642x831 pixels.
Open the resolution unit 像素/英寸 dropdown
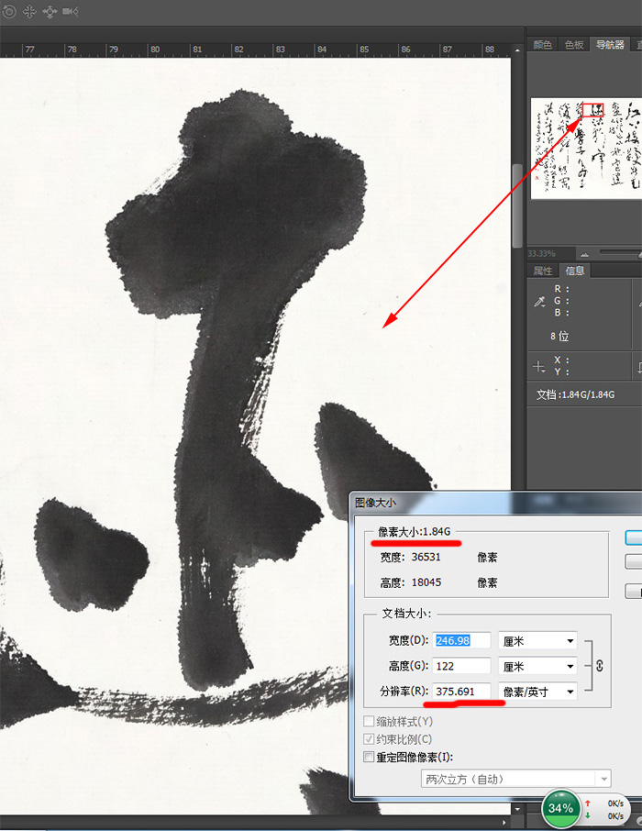(537, 692)
